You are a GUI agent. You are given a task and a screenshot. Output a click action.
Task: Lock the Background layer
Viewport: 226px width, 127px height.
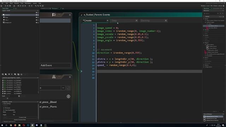tap(38, 23)
